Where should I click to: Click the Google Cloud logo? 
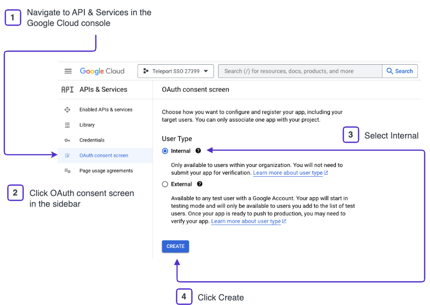(102, 71)
